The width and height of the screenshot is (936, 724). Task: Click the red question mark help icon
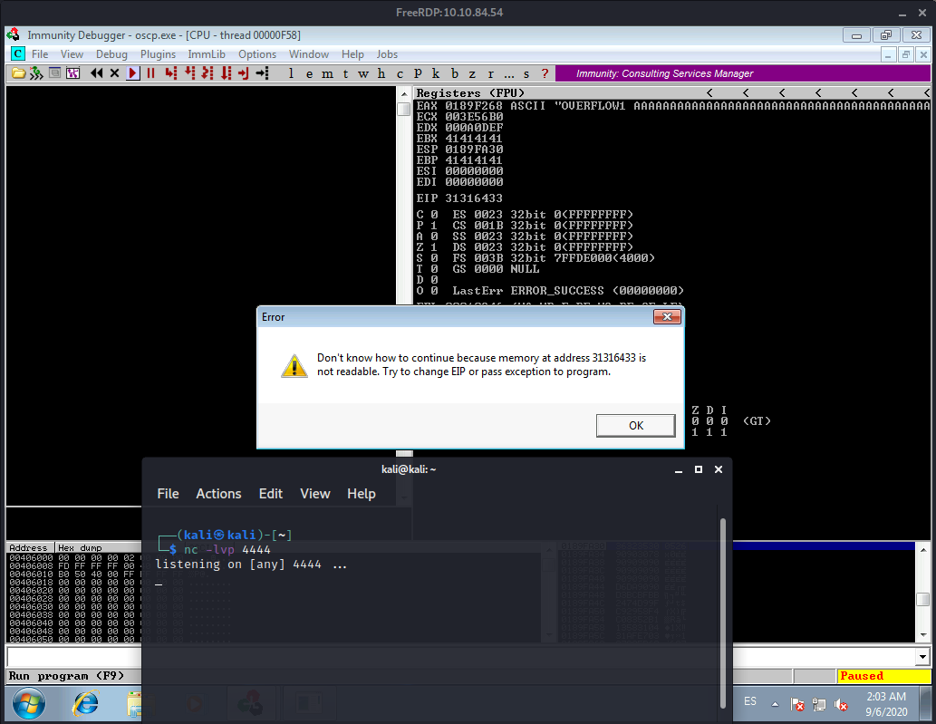point(545,73)
